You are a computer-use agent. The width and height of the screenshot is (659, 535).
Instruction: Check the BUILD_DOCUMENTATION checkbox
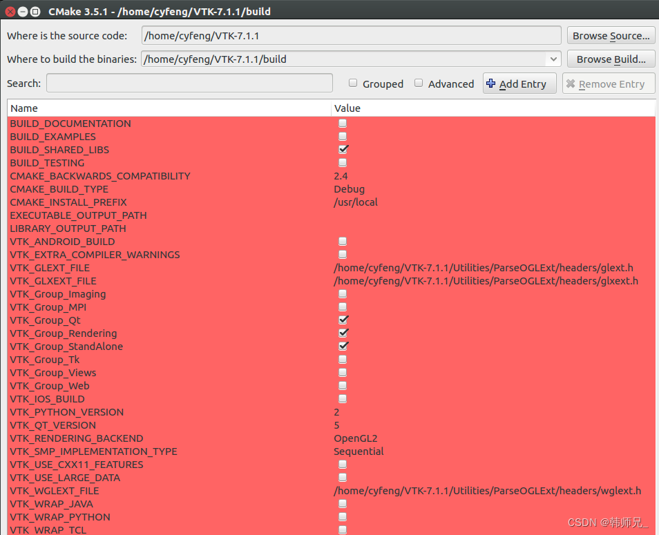point(343,123)
